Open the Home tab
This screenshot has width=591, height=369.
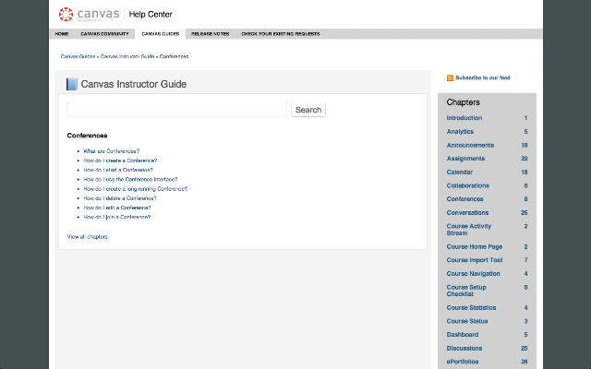pyautogui.click(x=62, y=34)
